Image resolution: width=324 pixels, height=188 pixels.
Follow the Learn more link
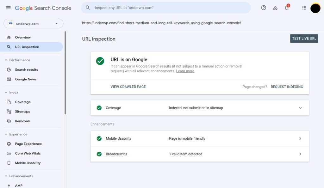pyautogui.click(x=185, y=71)
